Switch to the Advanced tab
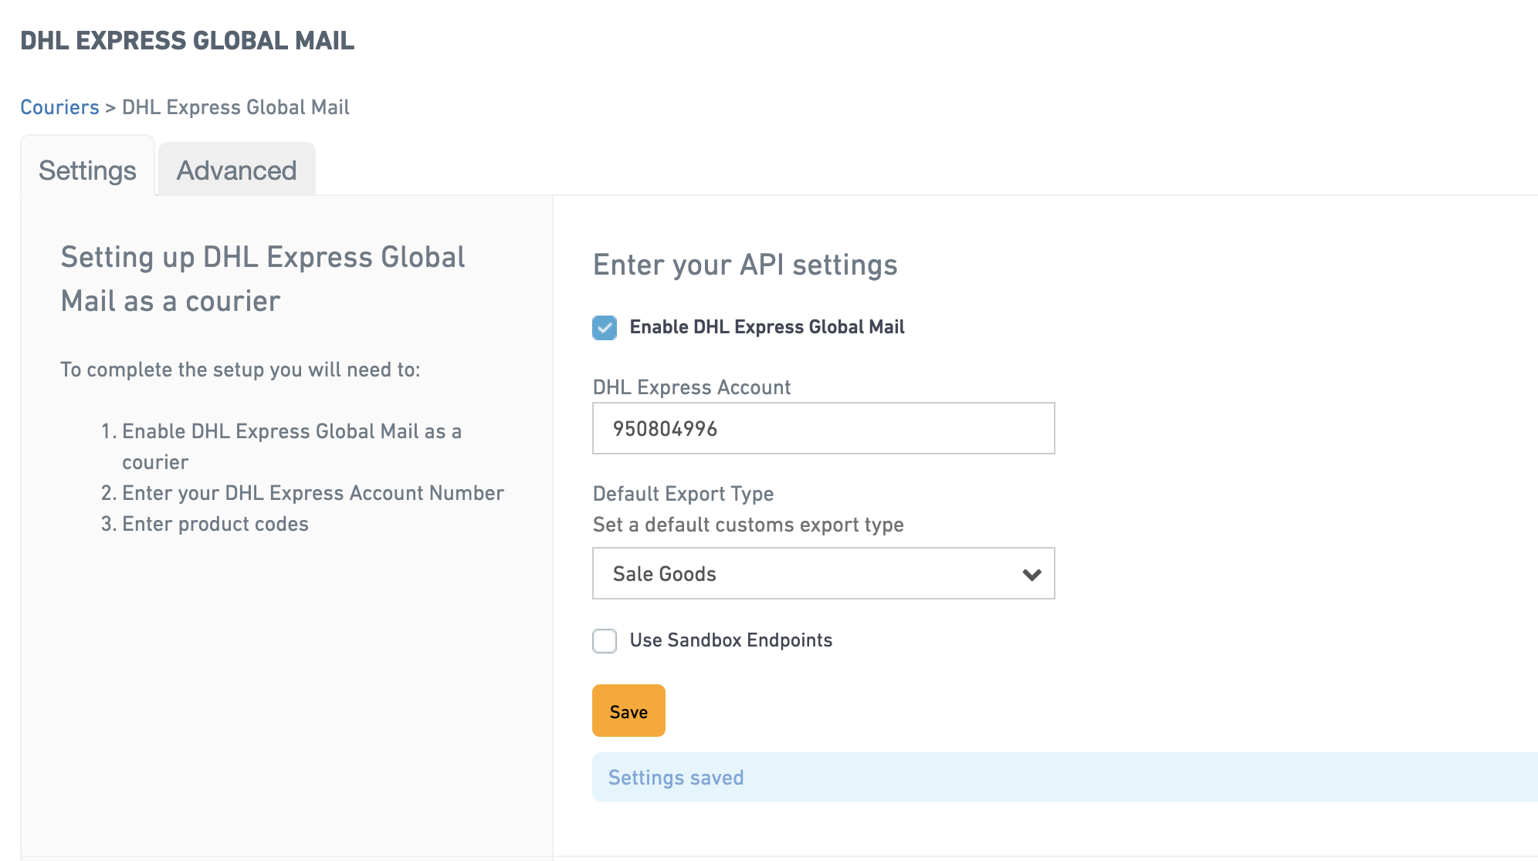 pyautogui.click(x=235, y=169)
